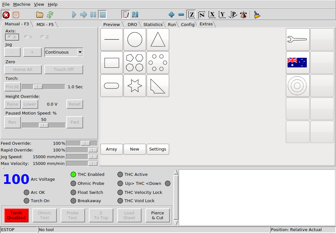Click the message pane scrollbar down arrow
Screen dimensions: 336x233
pos(176,223)
